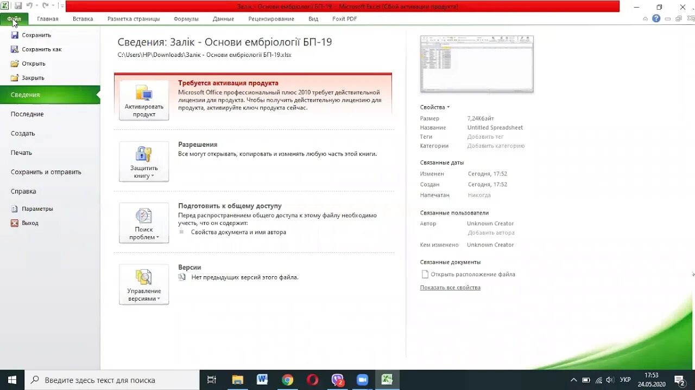
Task: Open the Файл tab
Action: [x=14, y=18]
